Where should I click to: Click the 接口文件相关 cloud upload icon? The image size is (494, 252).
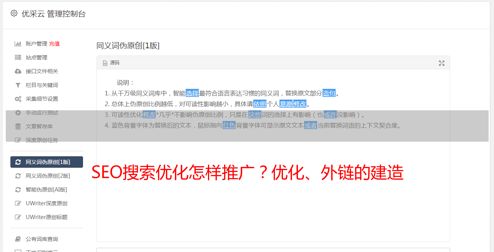(18, 71)
